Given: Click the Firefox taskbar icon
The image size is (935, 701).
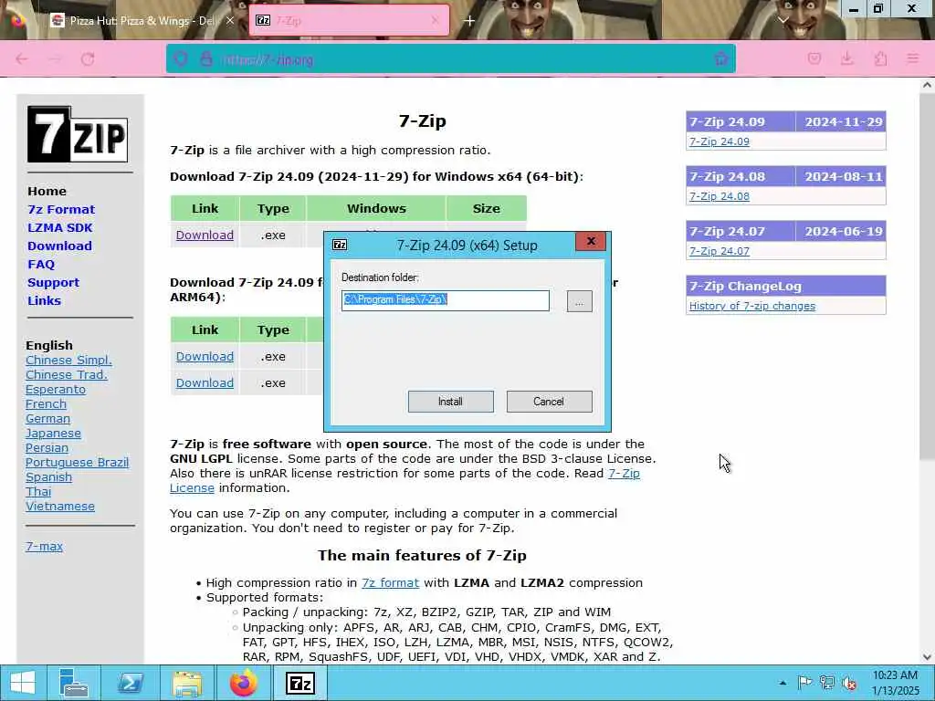Looking at the screenshot, I should click(243, 683).
